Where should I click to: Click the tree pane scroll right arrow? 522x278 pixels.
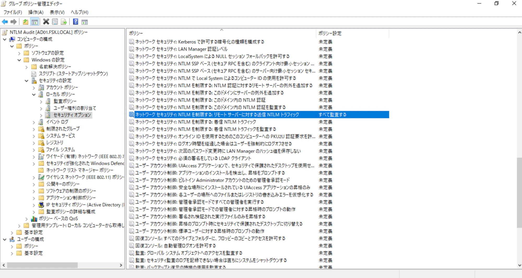coord(121,265)
